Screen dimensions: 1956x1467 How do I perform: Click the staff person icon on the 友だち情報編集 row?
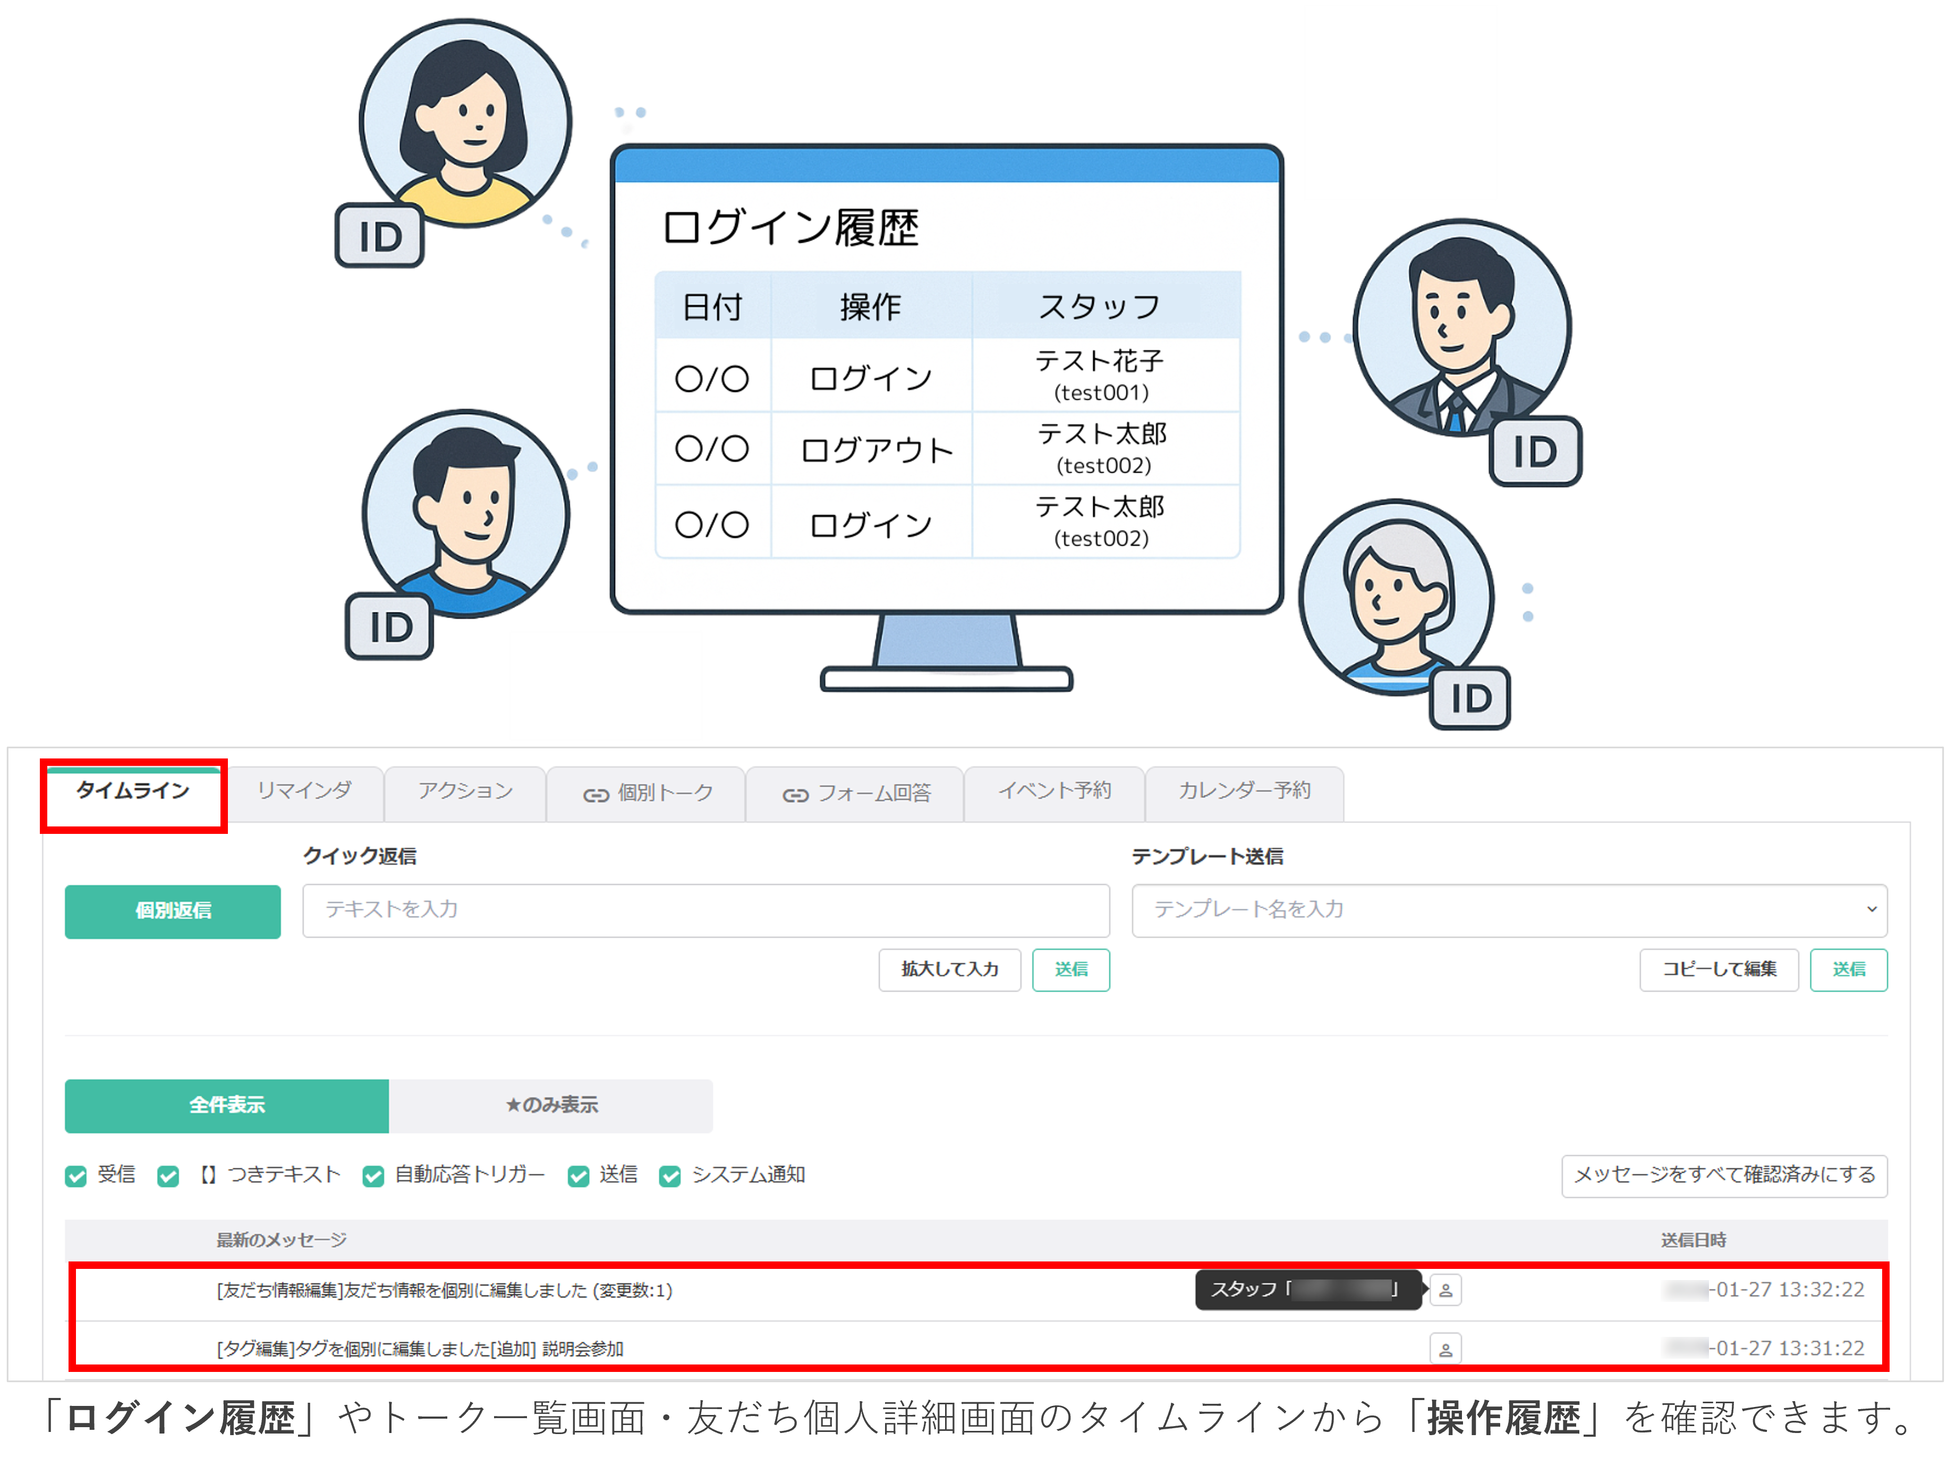coord(1447,1289)
